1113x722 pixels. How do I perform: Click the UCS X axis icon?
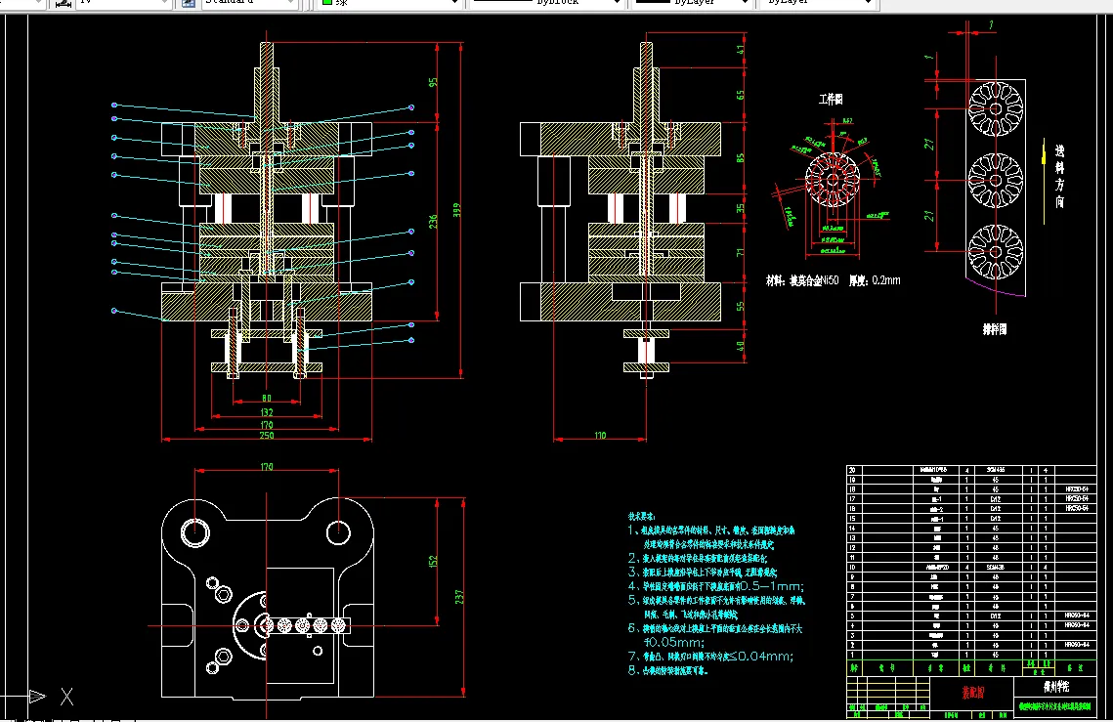tap(66, 697)
